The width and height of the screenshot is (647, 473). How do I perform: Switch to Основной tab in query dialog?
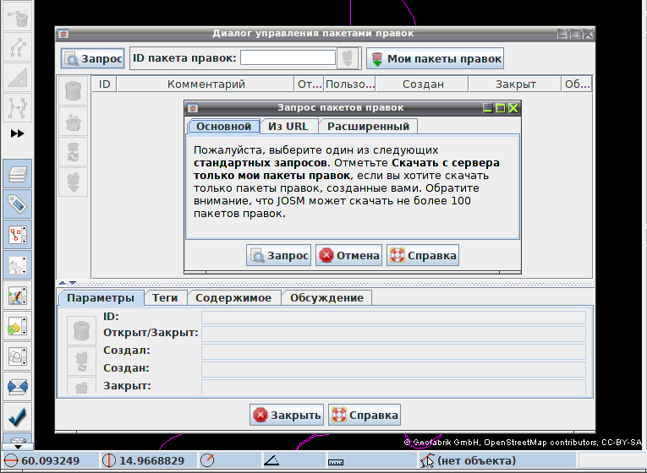coord(223,126)
